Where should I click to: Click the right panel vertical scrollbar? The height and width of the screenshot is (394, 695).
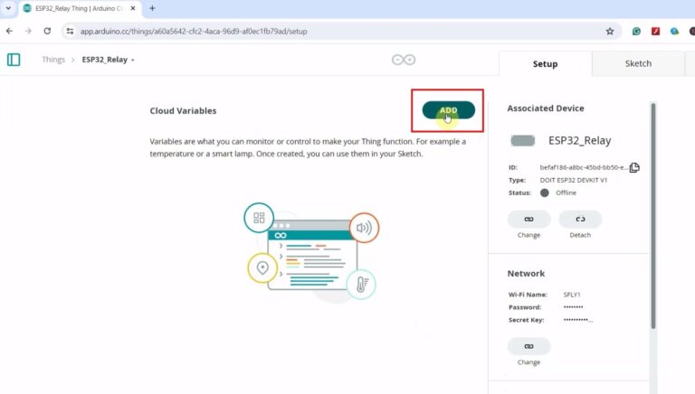click(x=652, y=217)
